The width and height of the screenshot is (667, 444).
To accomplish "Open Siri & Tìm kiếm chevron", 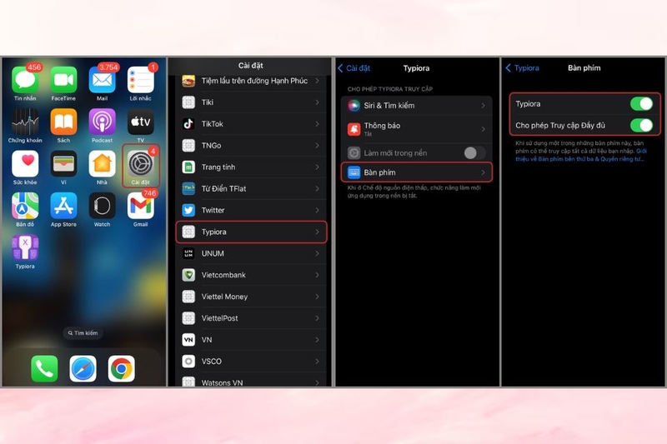I will (x=483, y=105).
